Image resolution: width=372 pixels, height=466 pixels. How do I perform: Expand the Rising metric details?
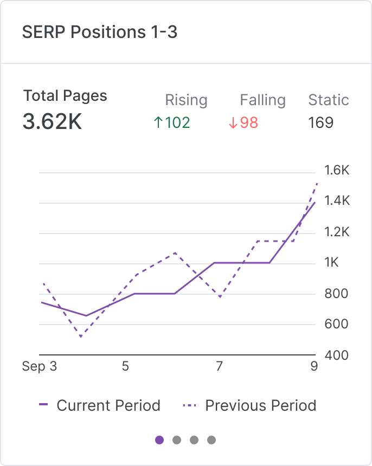[x=187, y=100]
